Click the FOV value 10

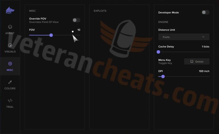coord(79,30)
